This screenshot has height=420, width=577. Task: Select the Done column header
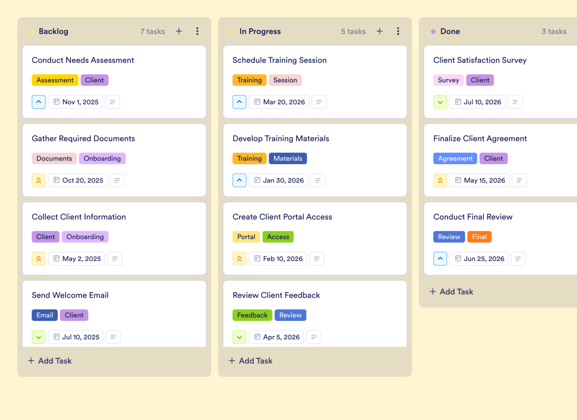(x=450, y=31)
